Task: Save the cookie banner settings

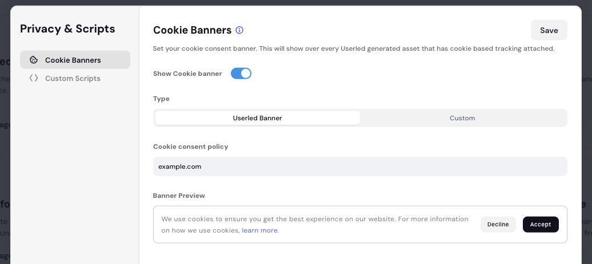Action: tap(549, 30)
